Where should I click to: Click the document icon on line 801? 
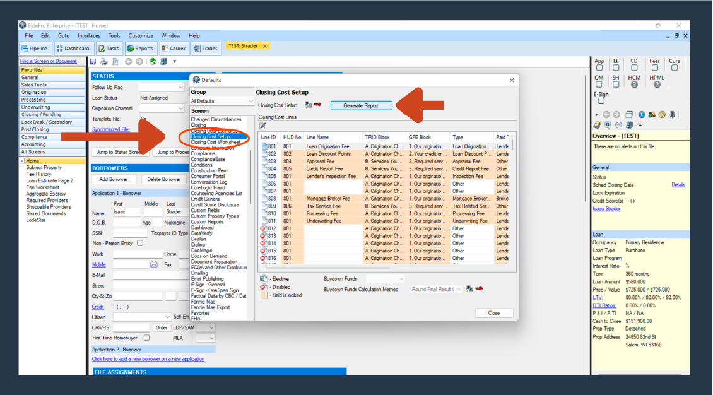tap(264, 146)
